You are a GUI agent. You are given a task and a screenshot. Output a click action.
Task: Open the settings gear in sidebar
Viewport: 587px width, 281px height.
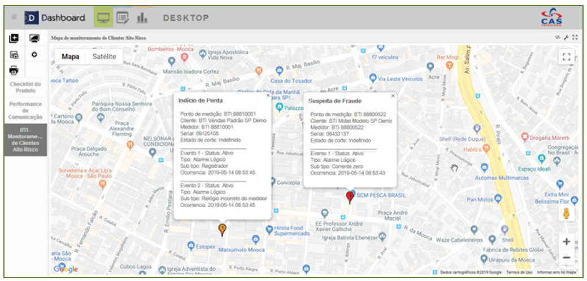coord(34,55)
